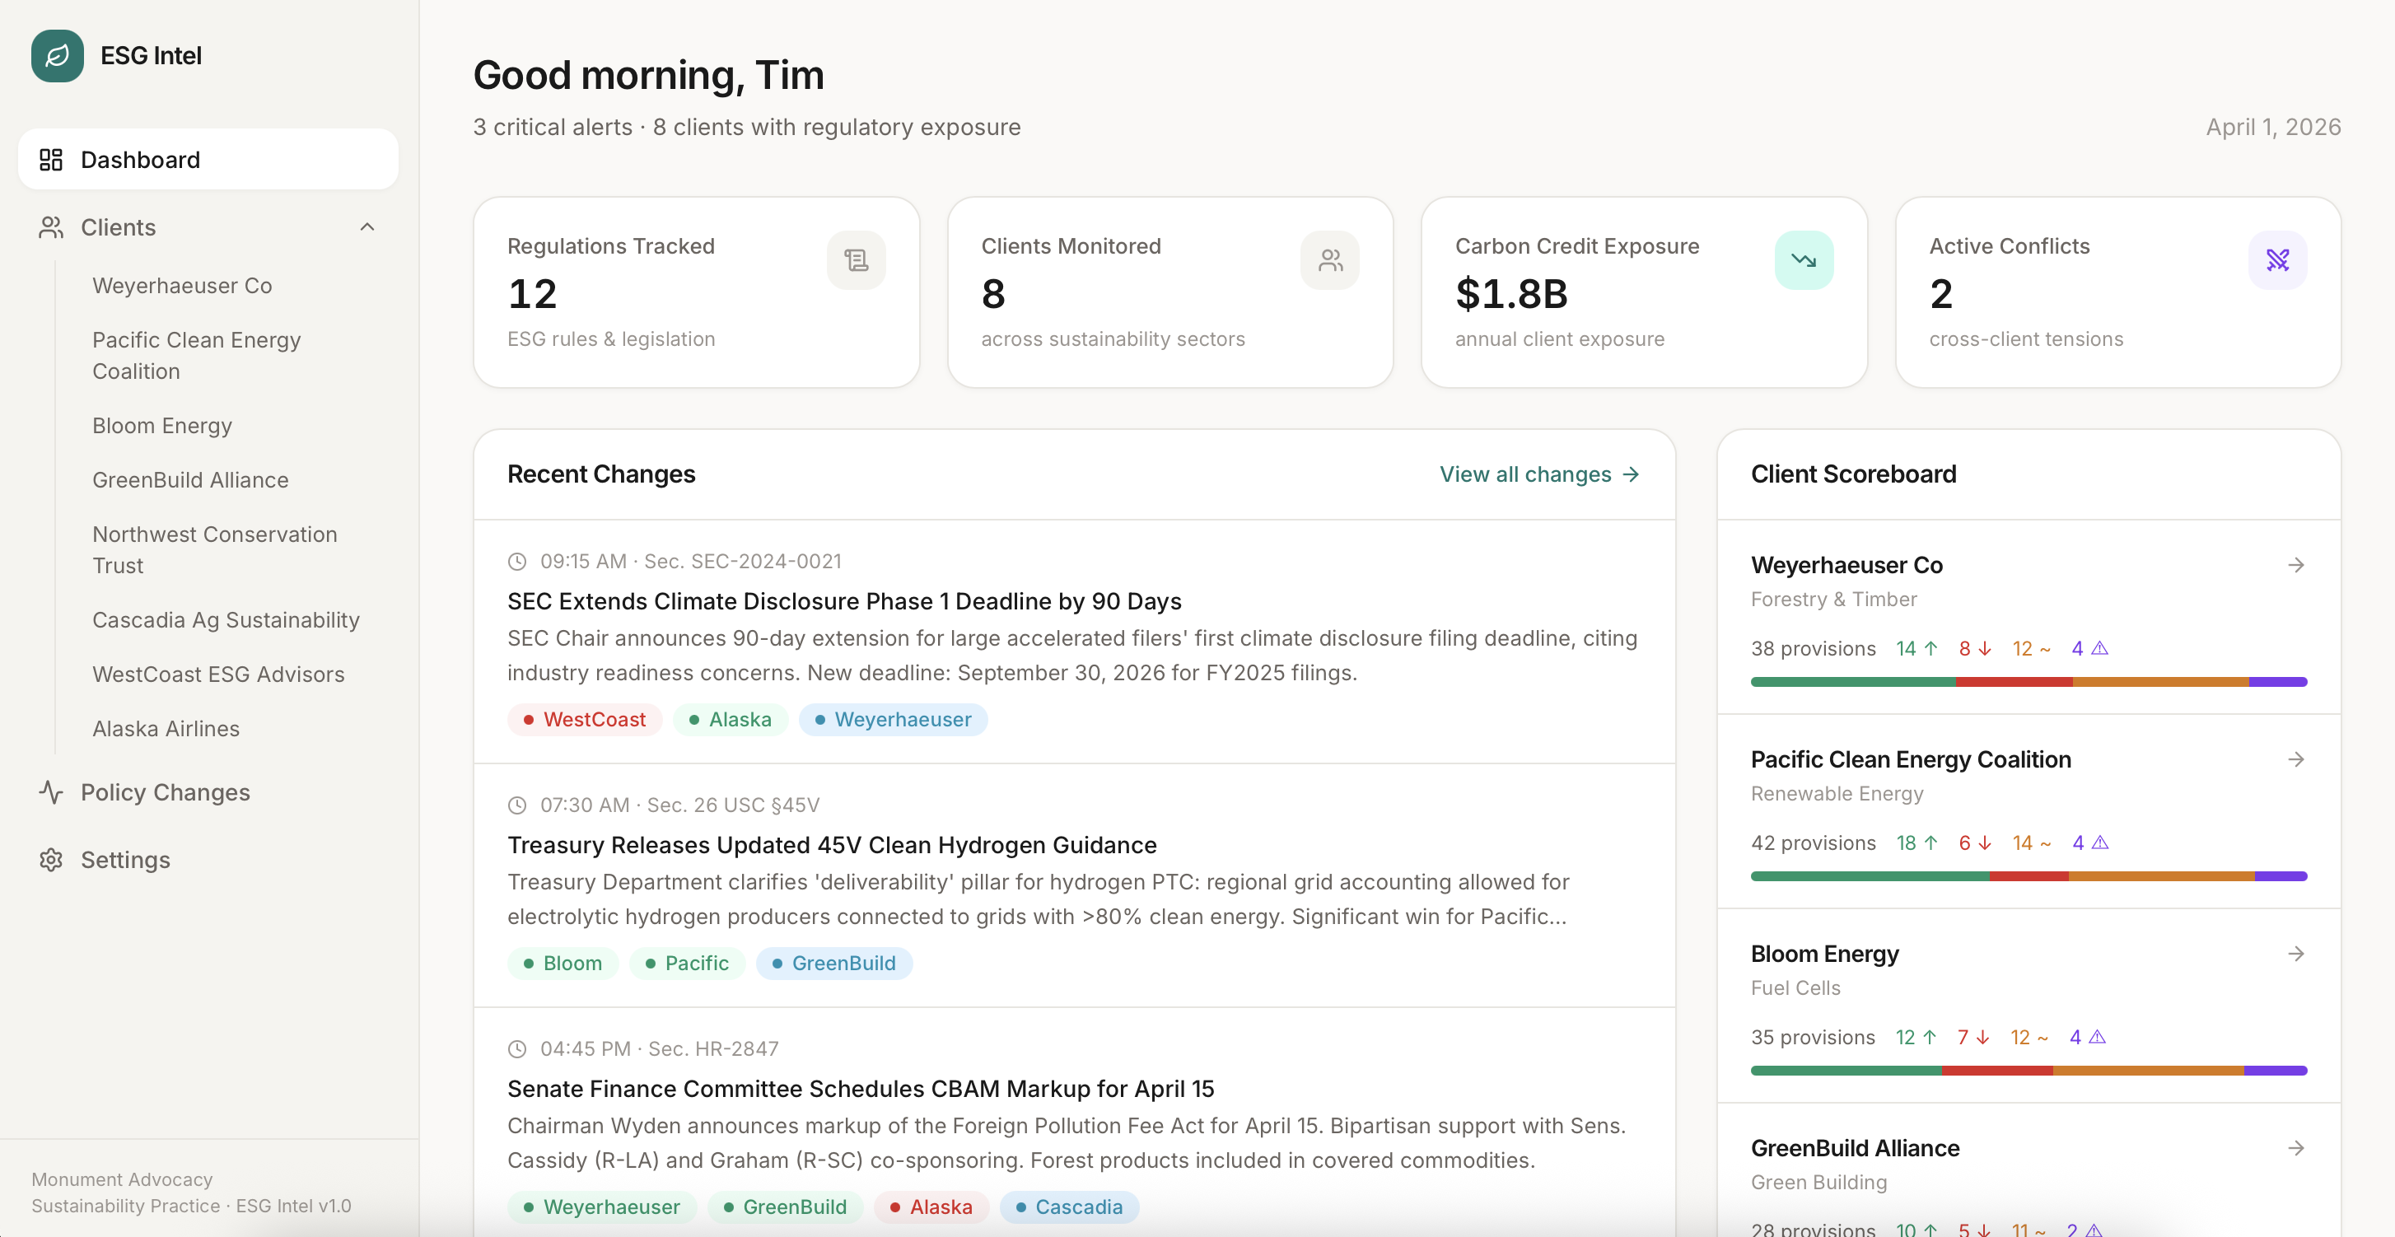Click the Carbon Credit Exposure trend icon
This screenshot has width=2395, height=1237.
point(1804,260)
